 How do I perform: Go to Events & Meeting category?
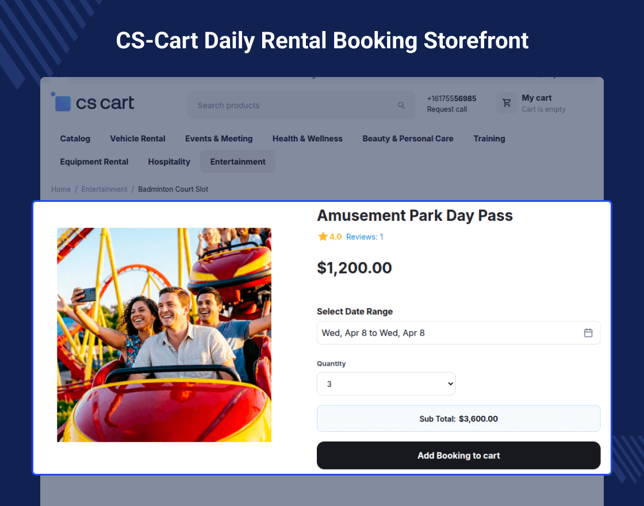click(218, 139)
